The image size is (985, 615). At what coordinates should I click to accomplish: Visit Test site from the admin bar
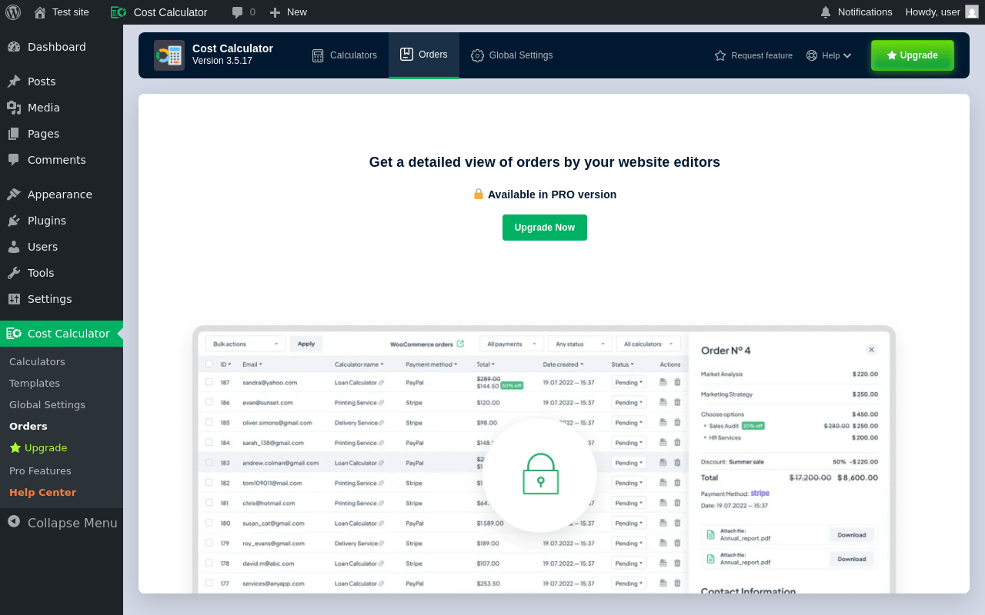62,12
